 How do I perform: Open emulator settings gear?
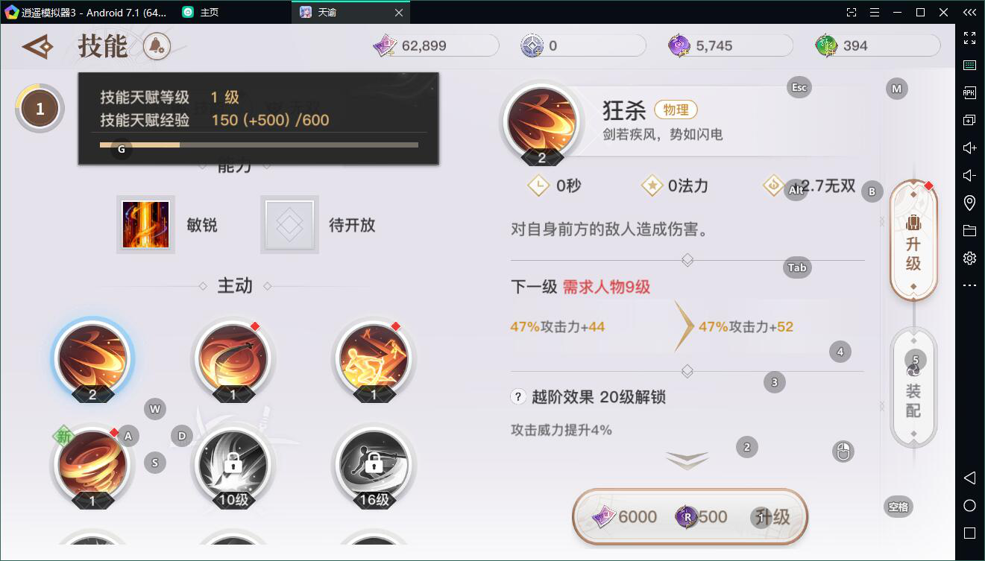click(969, 258)
